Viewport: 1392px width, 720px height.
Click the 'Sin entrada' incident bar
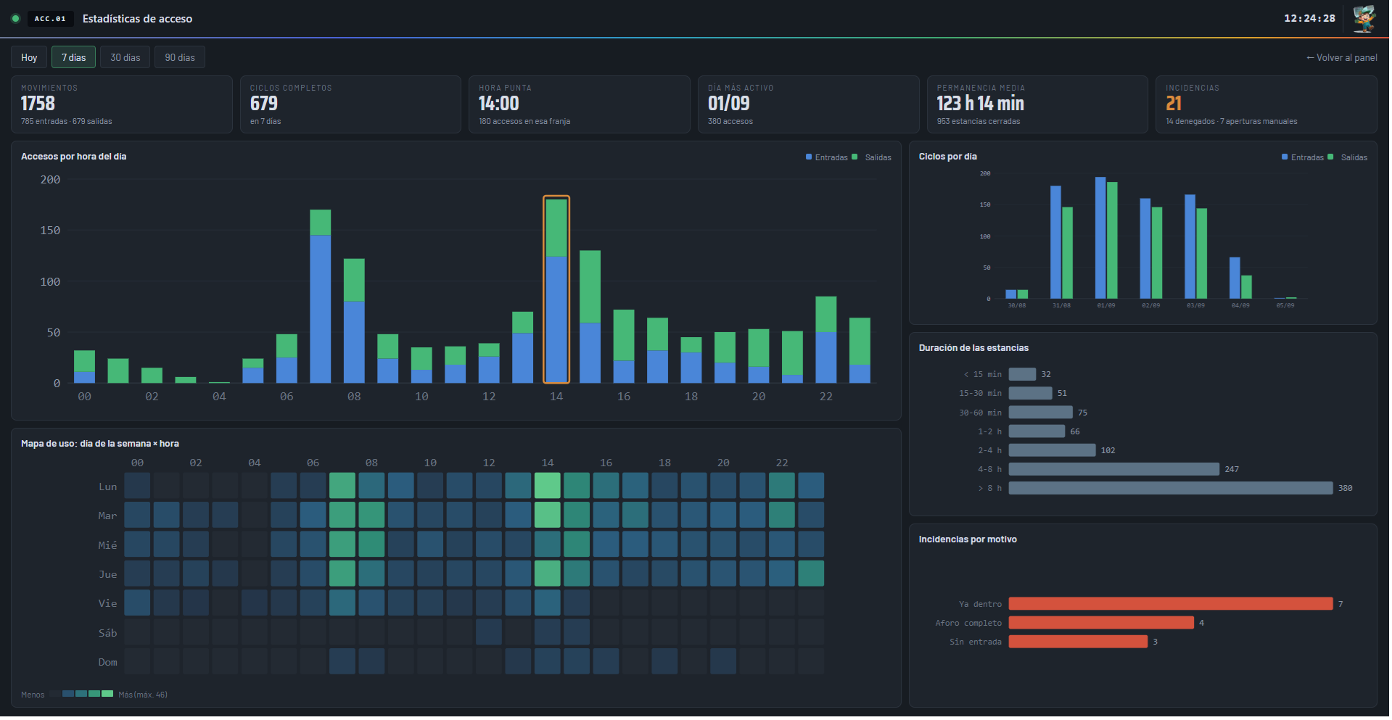point(1079,642)
